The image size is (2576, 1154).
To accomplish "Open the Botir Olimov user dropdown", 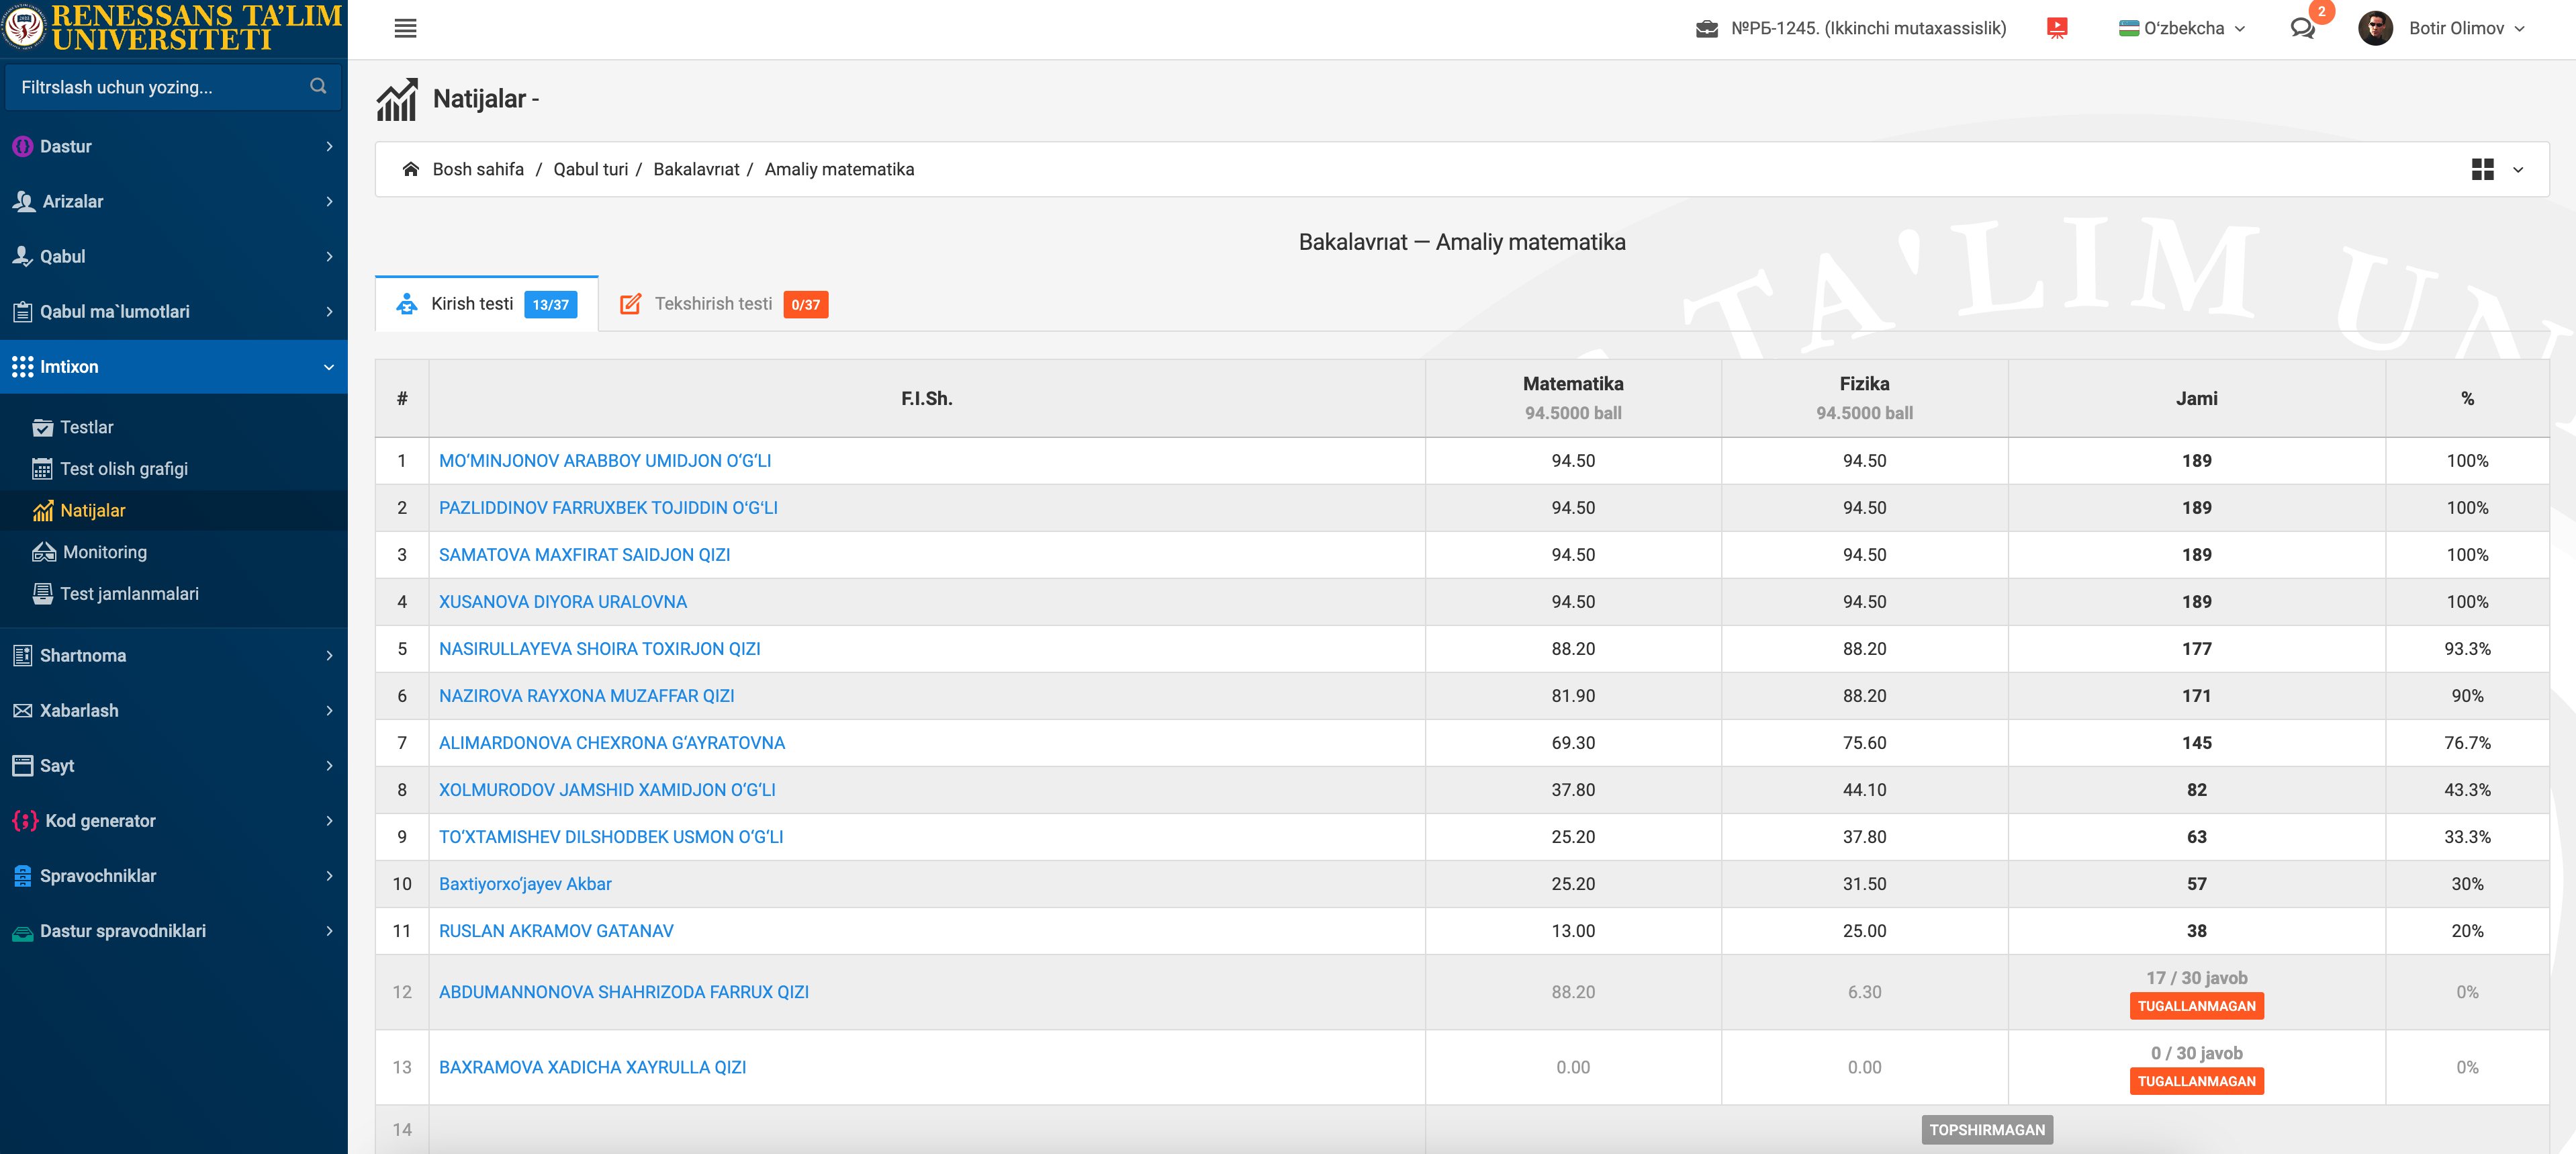I will (x=2466, y=28).
